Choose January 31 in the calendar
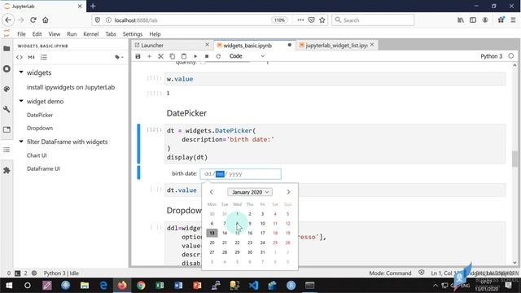Viewport: 521px width, 293px height. coord(262,252)
